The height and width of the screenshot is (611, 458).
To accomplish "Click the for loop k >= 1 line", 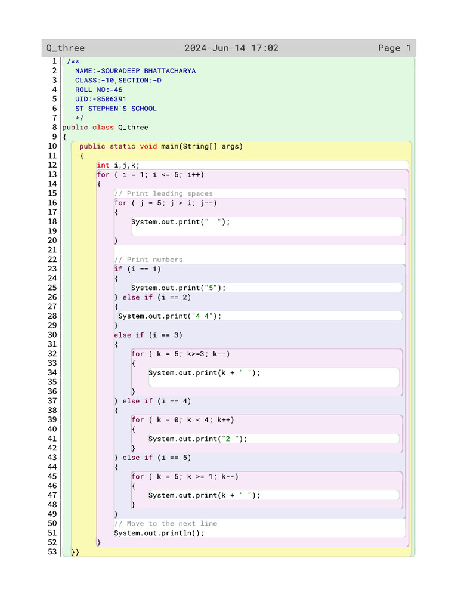I will point(185,477).
